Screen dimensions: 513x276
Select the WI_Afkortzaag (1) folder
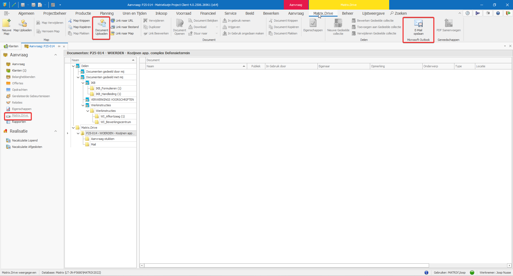(113, 116)
